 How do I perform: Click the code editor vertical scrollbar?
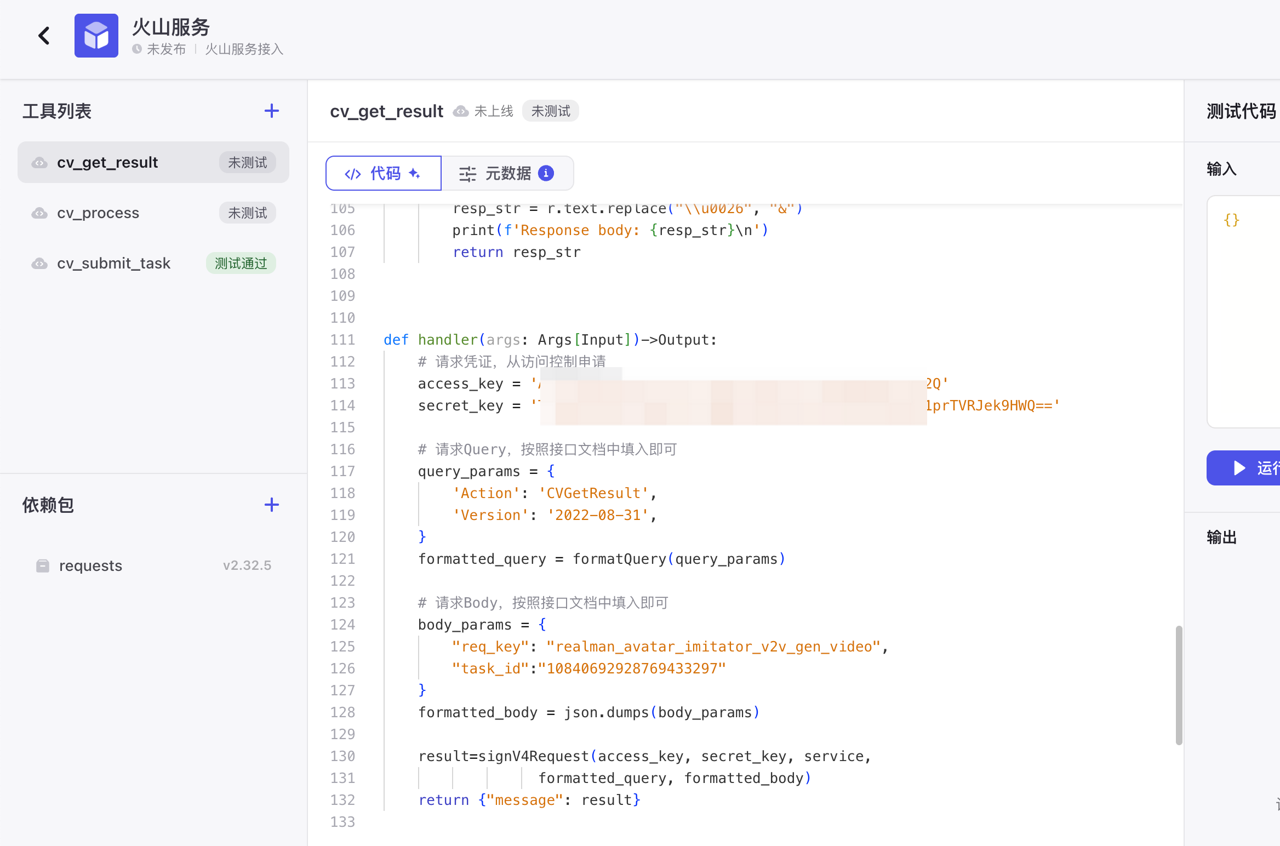pyautogui.click(x=1179, y=685)
